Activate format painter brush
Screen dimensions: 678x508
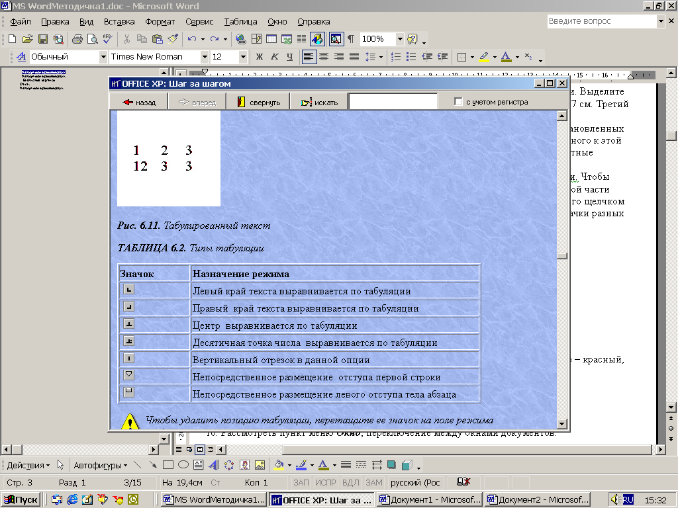pyautogui.click(x=173, y=39)
